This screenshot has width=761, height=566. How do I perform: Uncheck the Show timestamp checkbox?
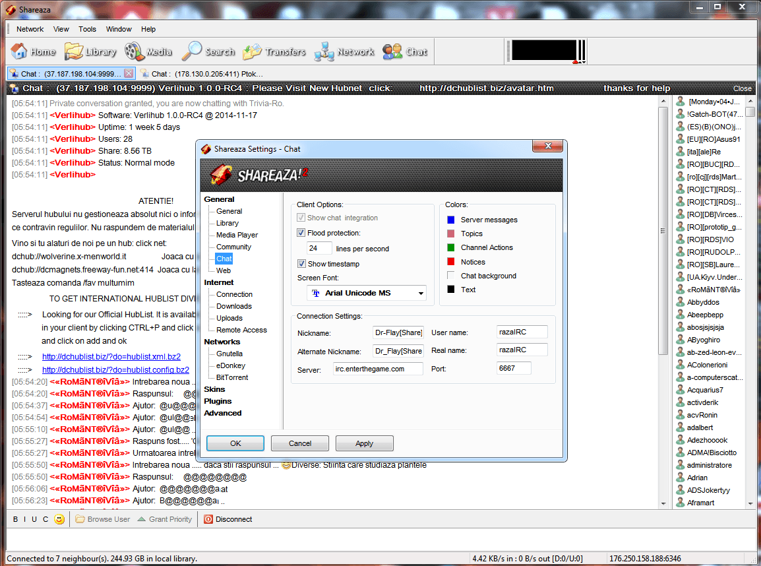click(x=301, y=264)
